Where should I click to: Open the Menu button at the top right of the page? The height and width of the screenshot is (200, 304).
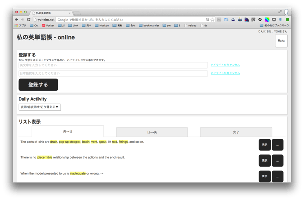(x=281, y=41)
